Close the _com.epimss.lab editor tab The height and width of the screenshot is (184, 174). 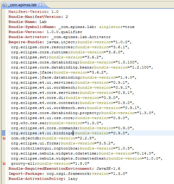[x=40, y=5]
